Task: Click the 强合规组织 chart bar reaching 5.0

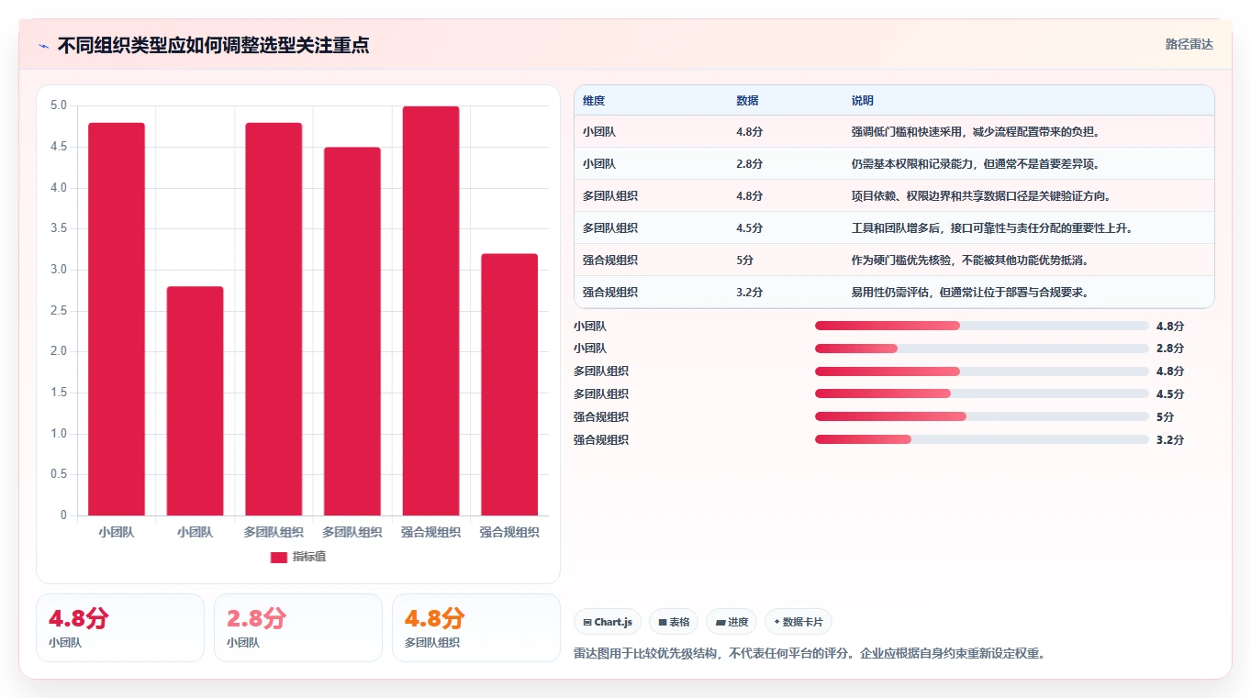Action: (x=430, y=311)
